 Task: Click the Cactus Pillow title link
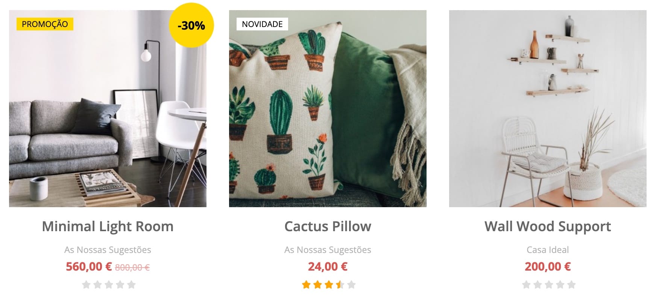pyautogui.click(x=328, y=226)
